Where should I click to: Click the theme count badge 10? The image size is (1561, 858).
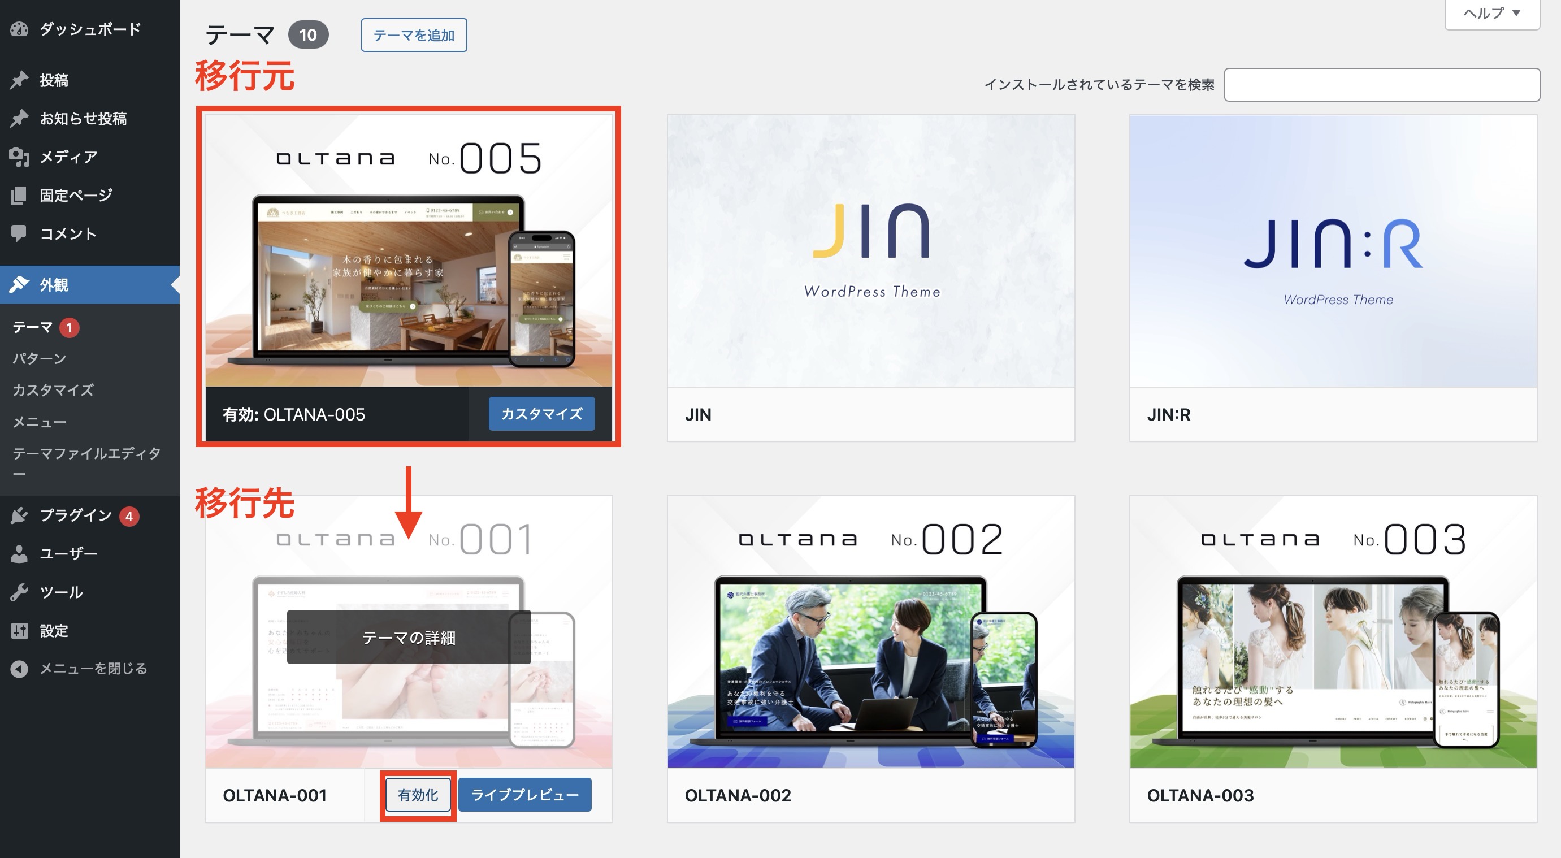(x=308, y=35)
